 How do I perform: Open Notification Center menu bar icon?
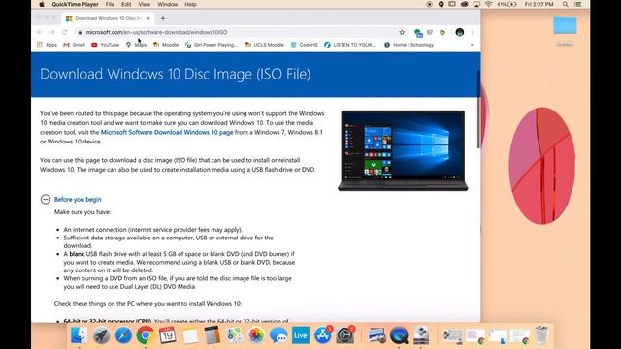click(578, 4)
